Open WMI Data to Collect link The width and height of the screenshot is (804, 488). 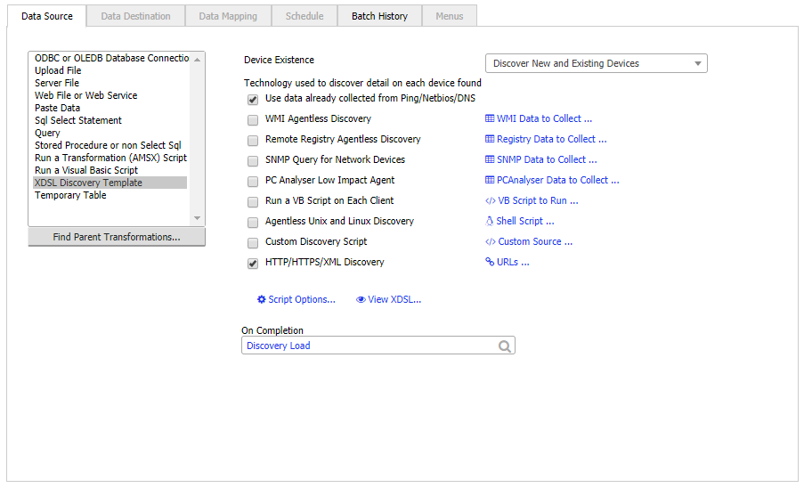click(x=544, y=119)
